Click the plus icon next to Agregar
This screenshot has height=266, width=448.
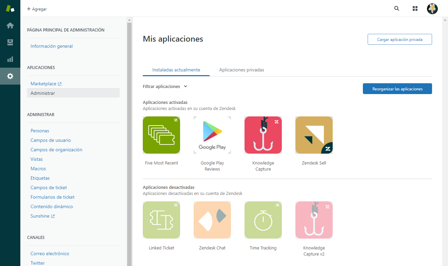[x=29, y=9]
